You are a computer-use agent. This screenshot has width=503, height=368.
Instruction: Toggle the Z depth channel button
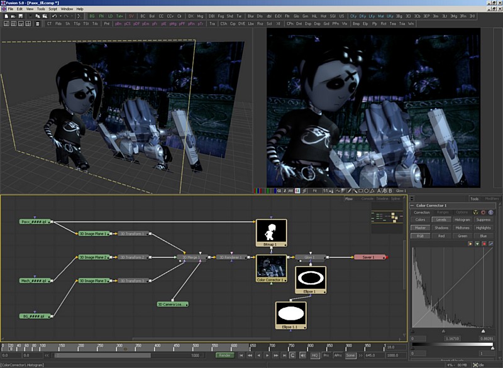(x=285, y=191)
